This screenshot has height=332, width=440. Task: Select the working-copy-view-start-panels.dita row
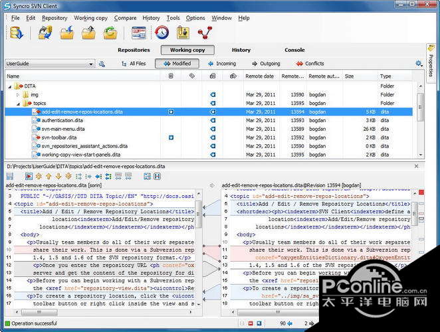pos(209,155)
